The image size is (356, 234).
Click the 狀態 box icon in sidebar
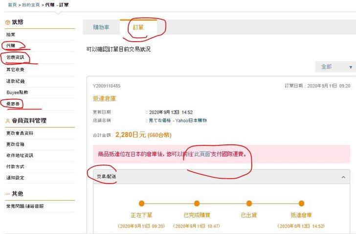pos(7,23)
